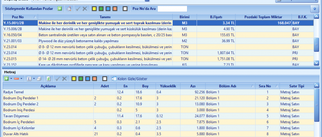Select the Radye Temel metraj row
The image size is (322, 137).
pyautogui.click(x=51, y=92)
